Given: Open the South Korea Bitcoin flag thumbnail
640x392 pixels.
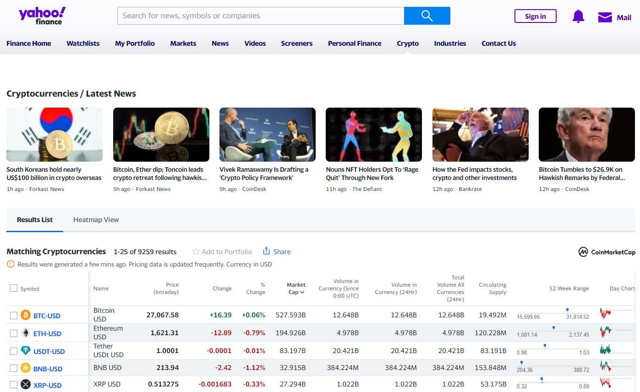Looking at the screenshot, I should coord(55,135).
